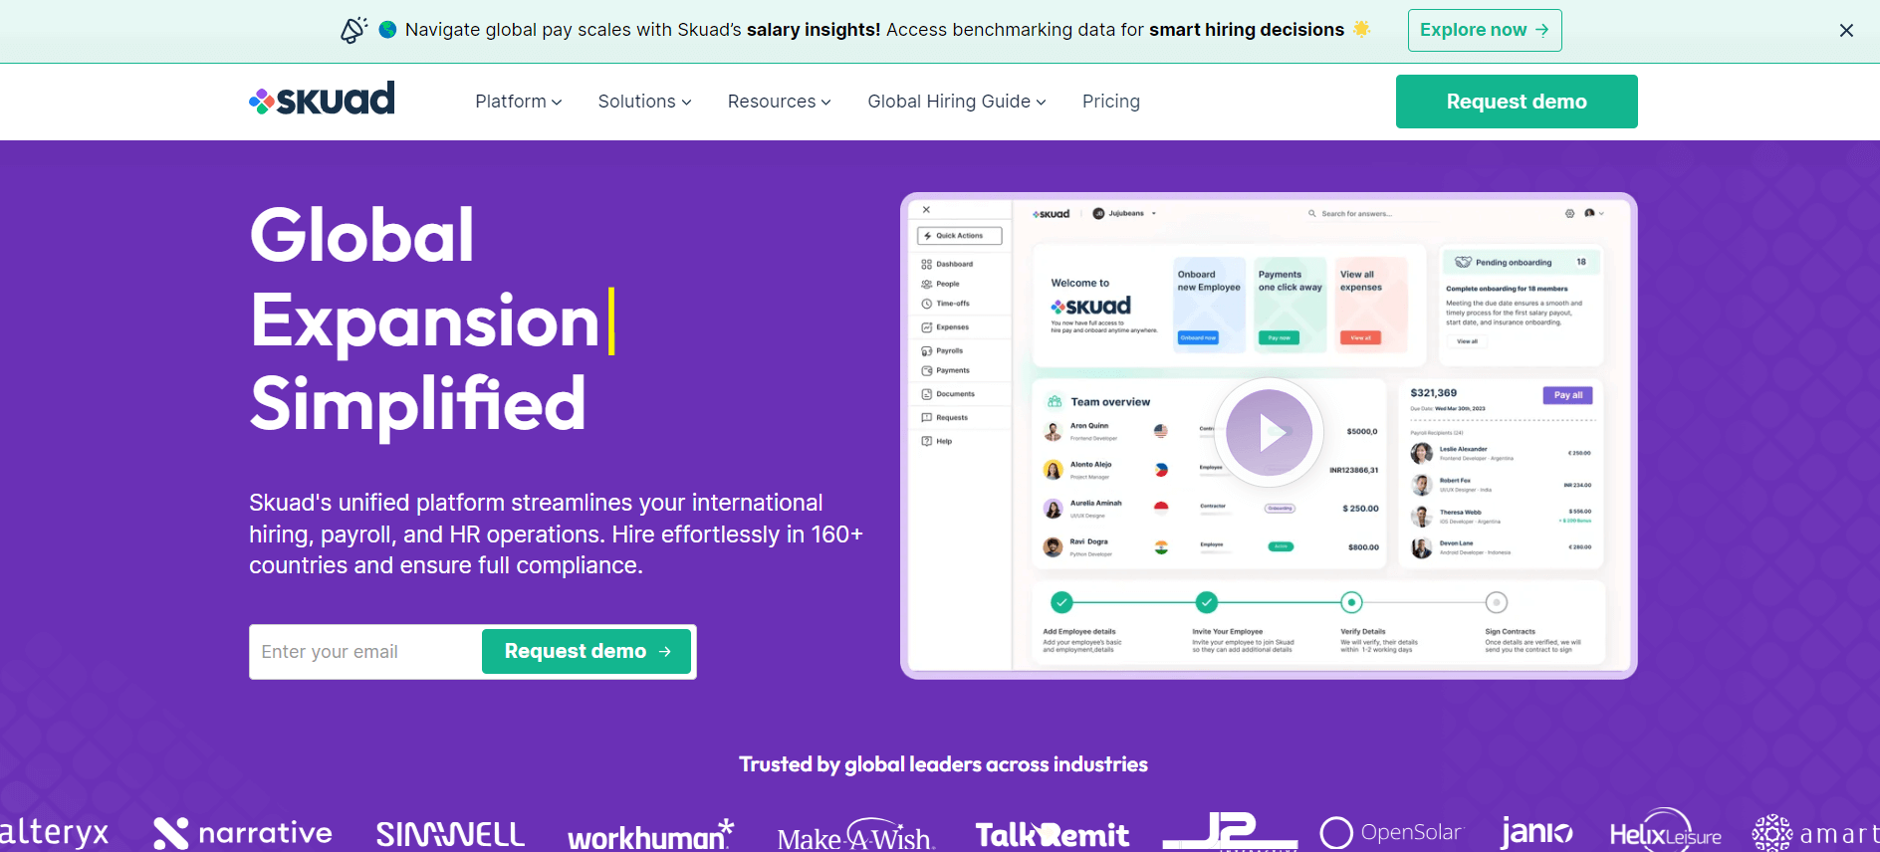The image size is (1880, 852).
Task: Click Search for answers in preview
Action: coord(1350,214)
